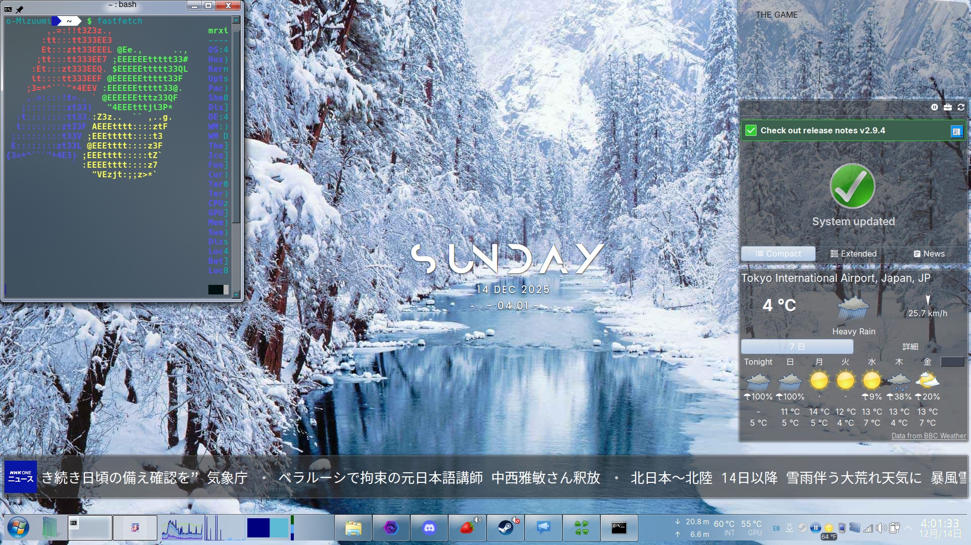Viewport: 971px width, 545px height.
Task: Click the 4:01:33 taskbar clock
Action: click(940, 523)
